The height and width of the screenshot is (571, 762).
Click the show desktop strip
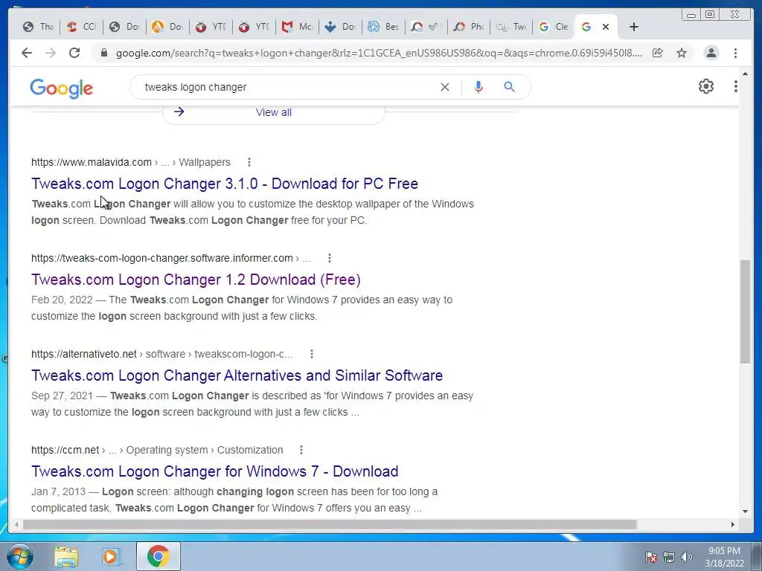[x=758, y=556]
